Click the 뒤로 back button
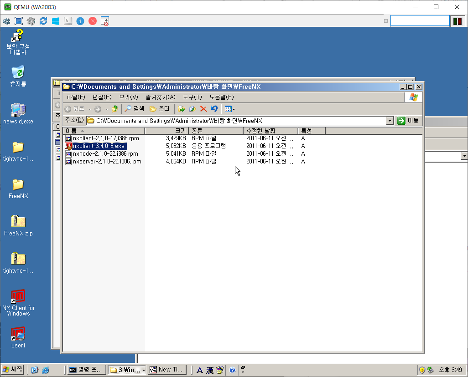 (75, 109)
